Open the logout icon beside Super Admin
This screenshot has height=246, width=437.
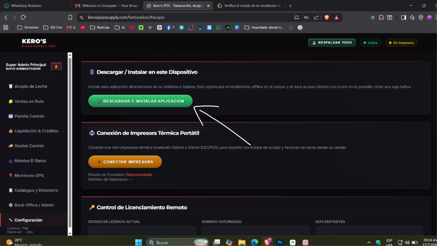click(56, 67)
